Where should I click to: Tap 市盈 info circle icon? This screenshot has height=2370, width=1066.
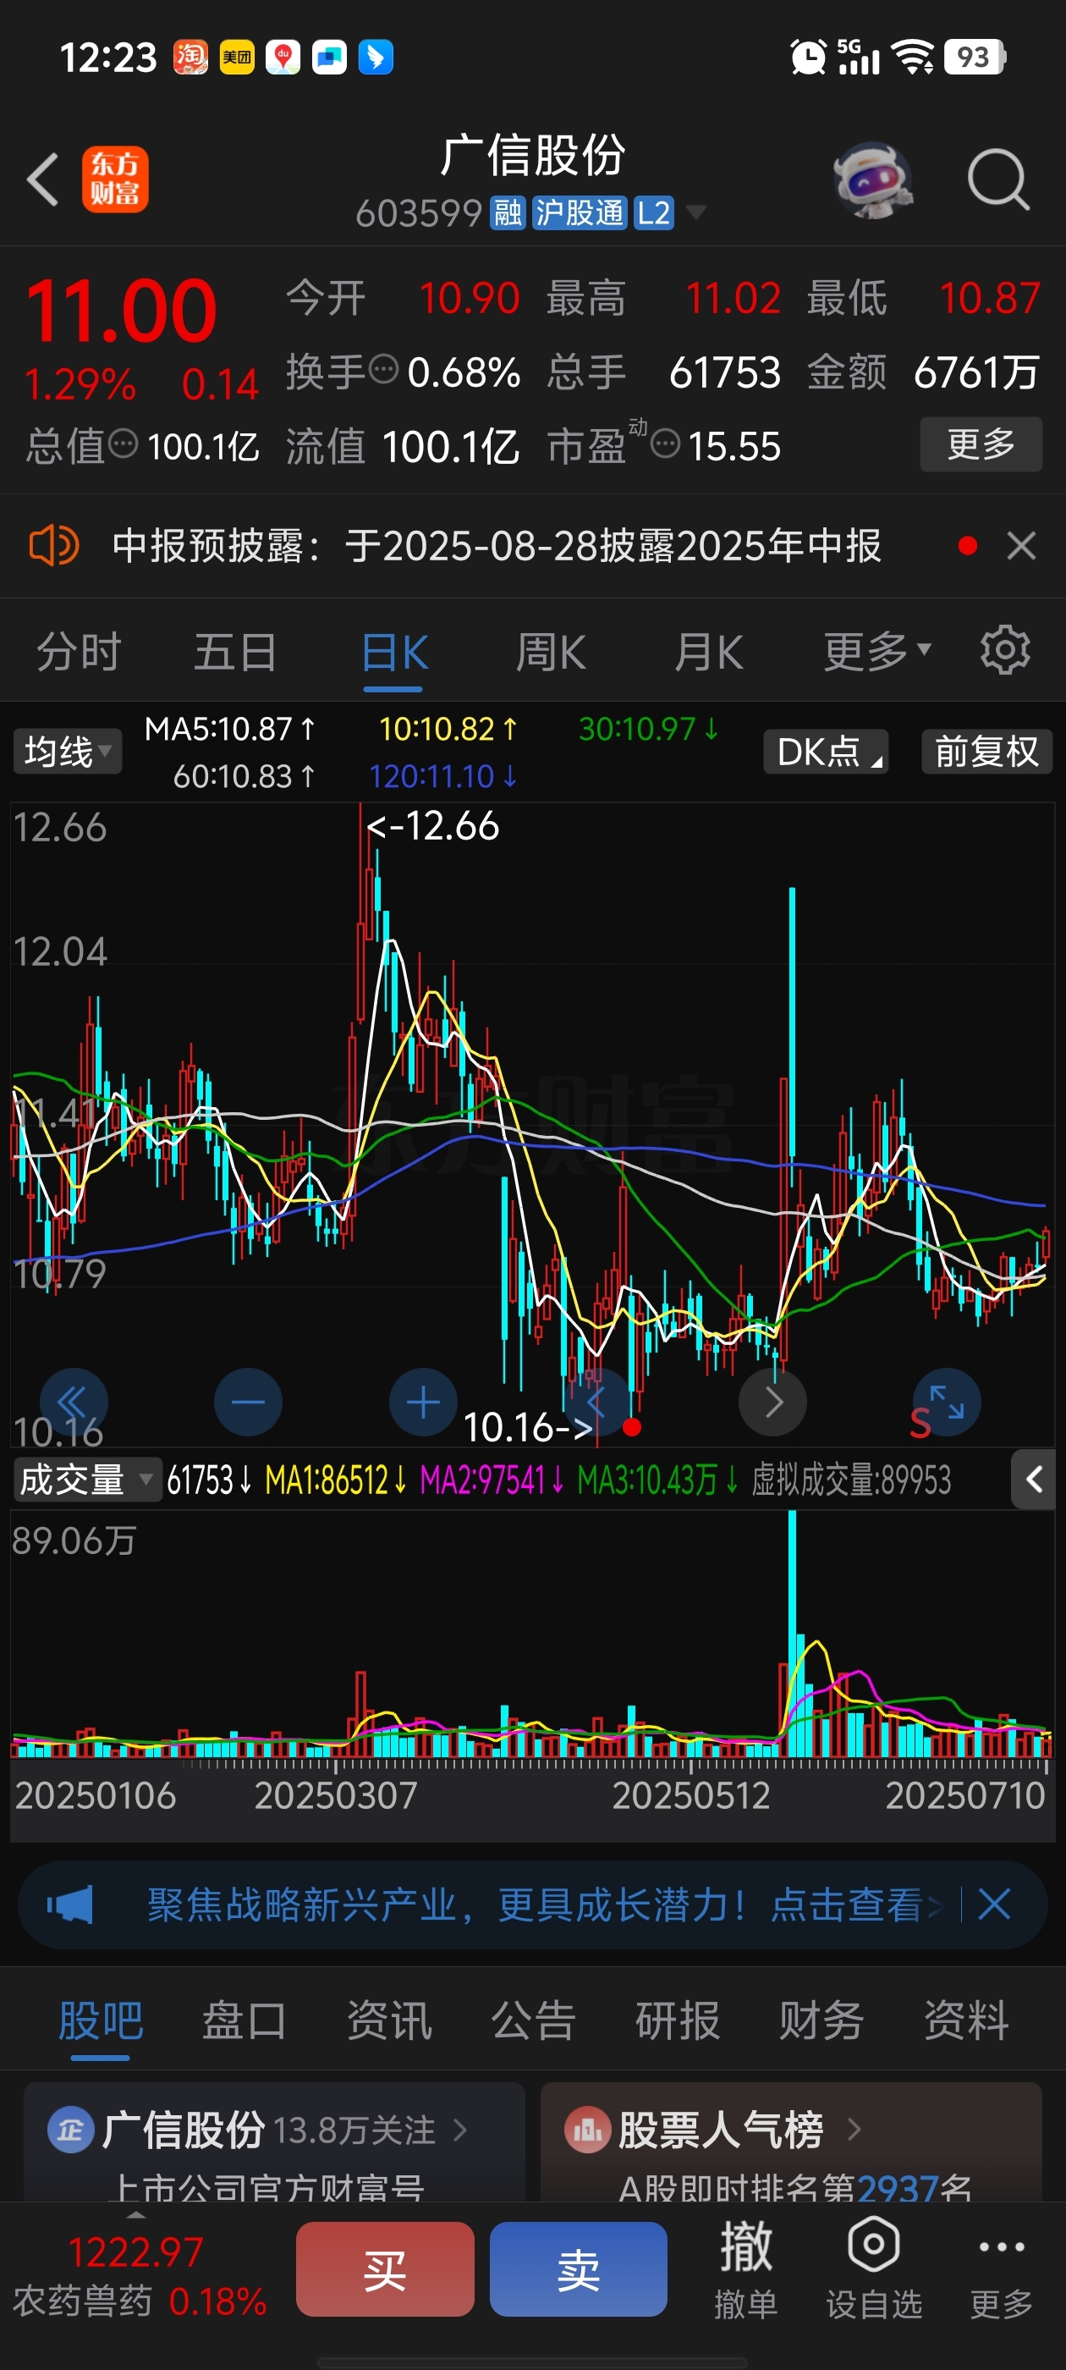coord(665,444)
